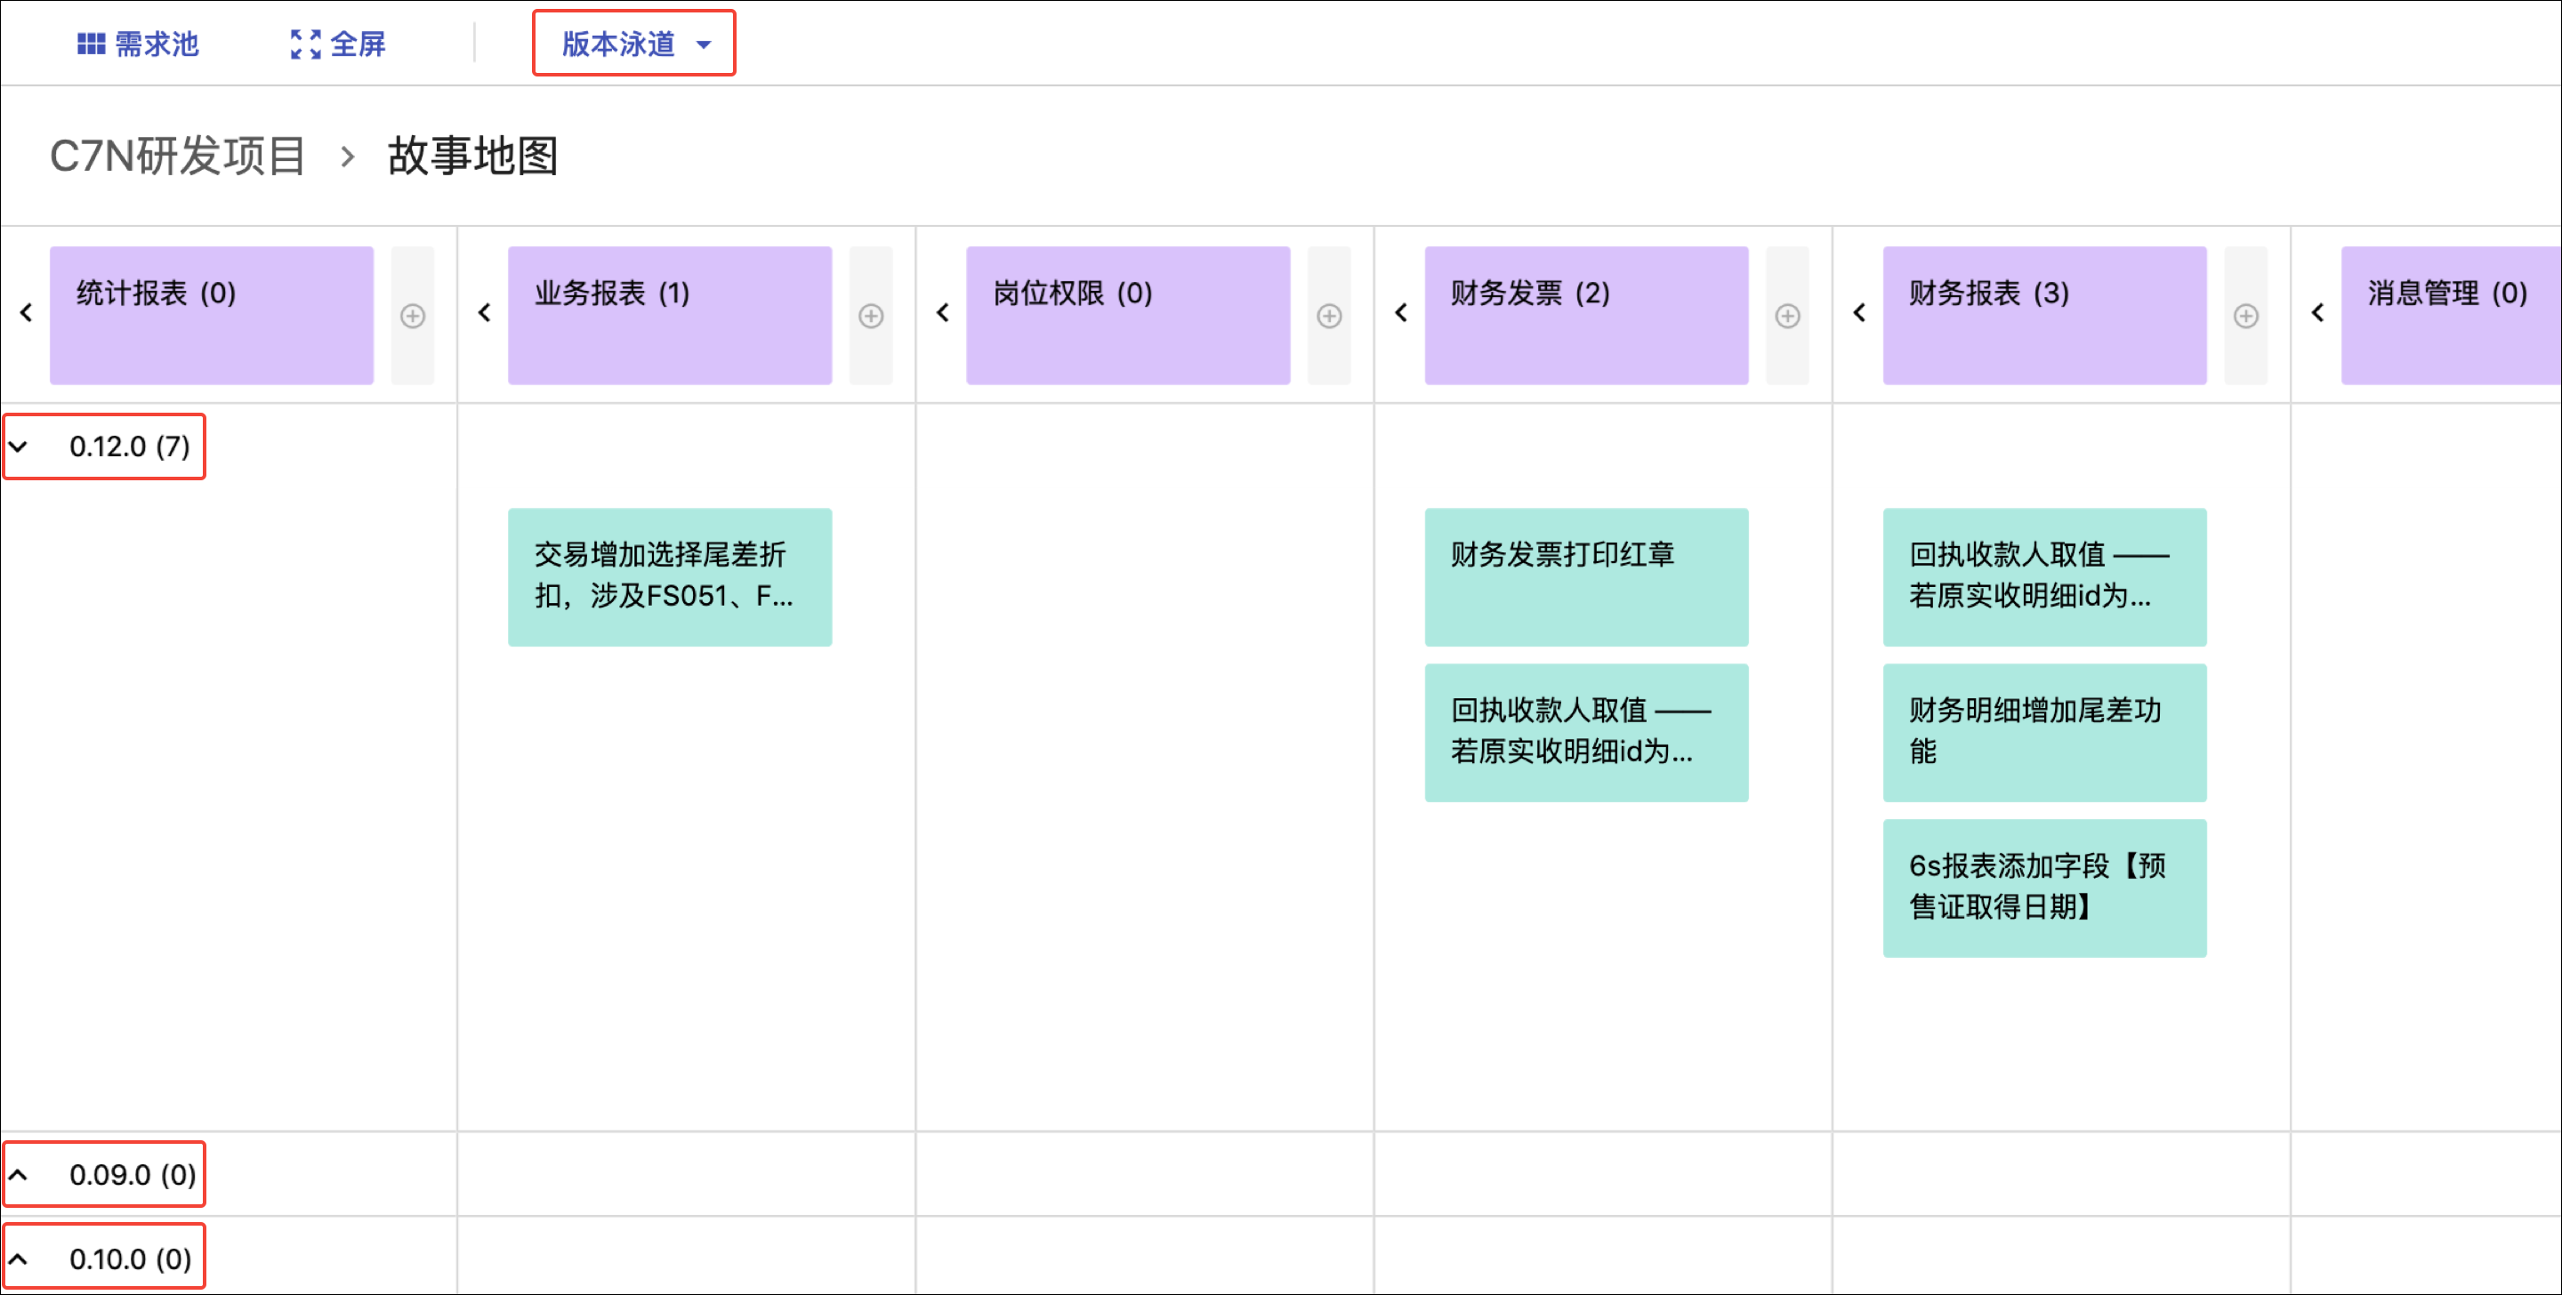Collapse the 财务发票 column with its chevron
This screenshot has height=1295, width=2562.
tap(1401, 313)
